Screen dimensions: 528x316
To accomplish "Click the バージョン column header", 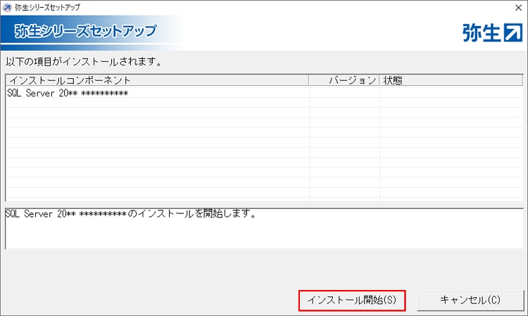I will coord(344,80).
